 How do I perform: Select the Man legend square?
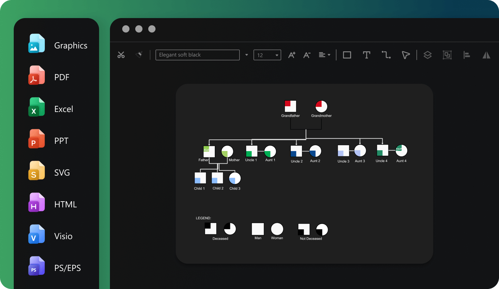coord(258,229)
